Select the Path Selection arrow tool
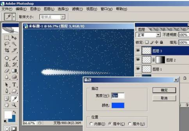This screenshot has height=131, width=189. point(7,84)
